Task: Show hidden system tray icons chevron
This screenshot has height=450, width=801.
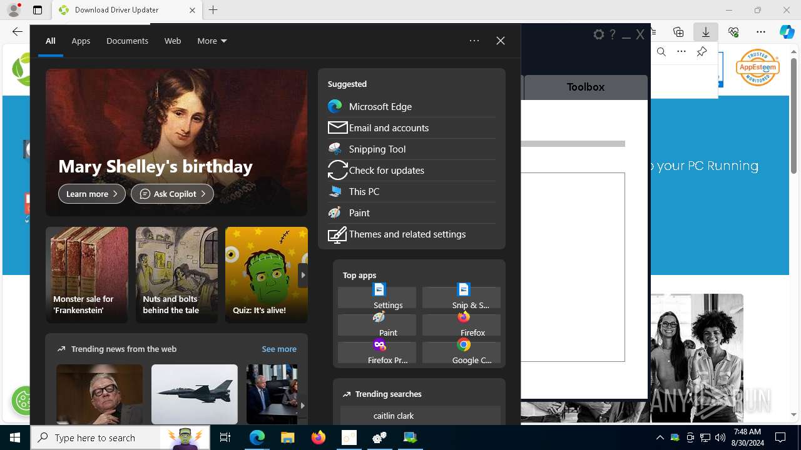Action: (x=660, y=437)
